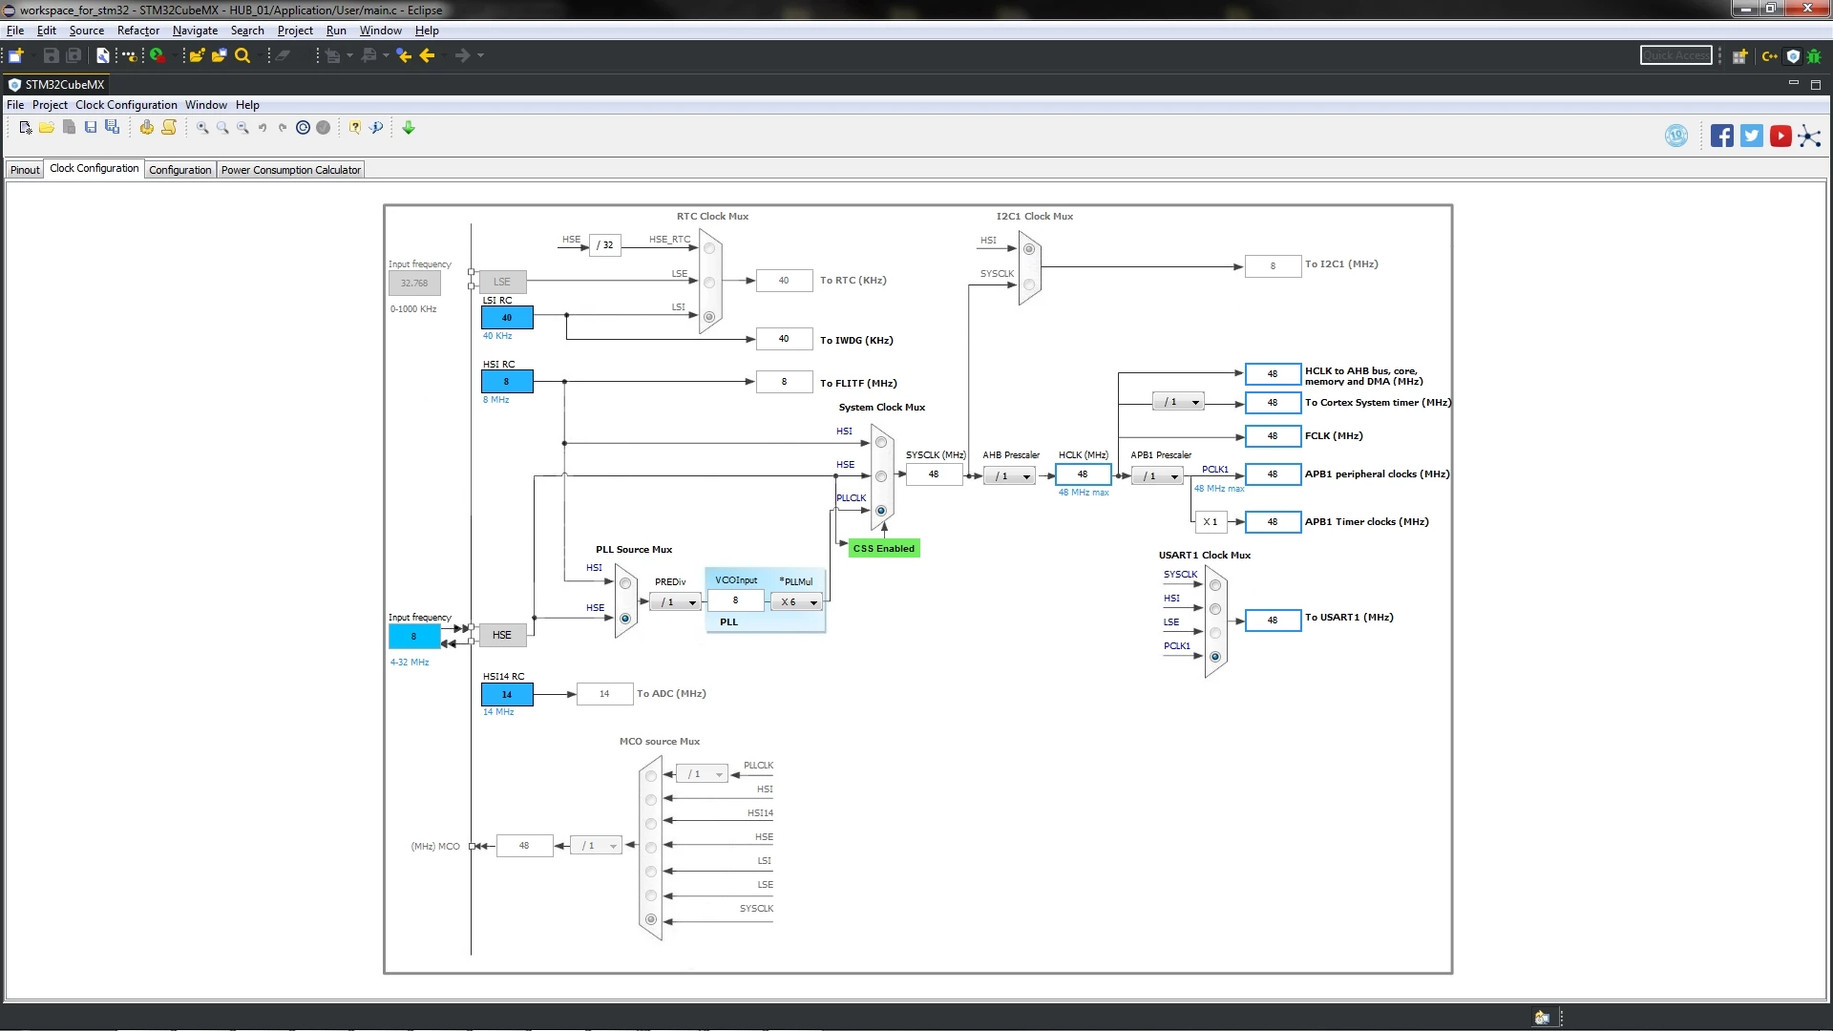Open the Facebook icon link
1833x1031 pixels.
1722,136
